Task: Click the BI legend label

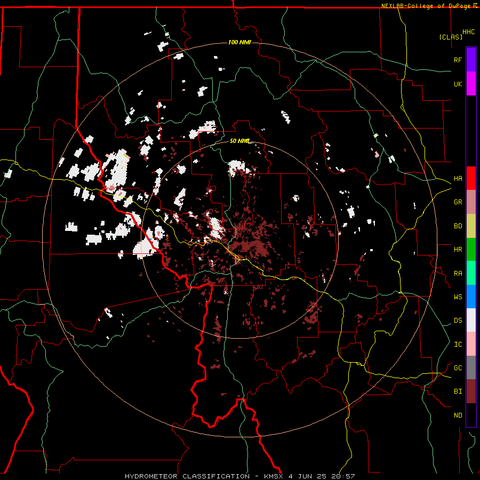Action: (458, 391)
